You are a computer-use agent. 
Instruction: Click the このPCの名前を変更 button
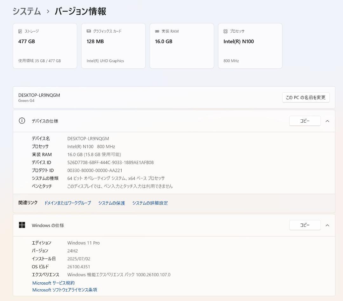pos(306,97)
